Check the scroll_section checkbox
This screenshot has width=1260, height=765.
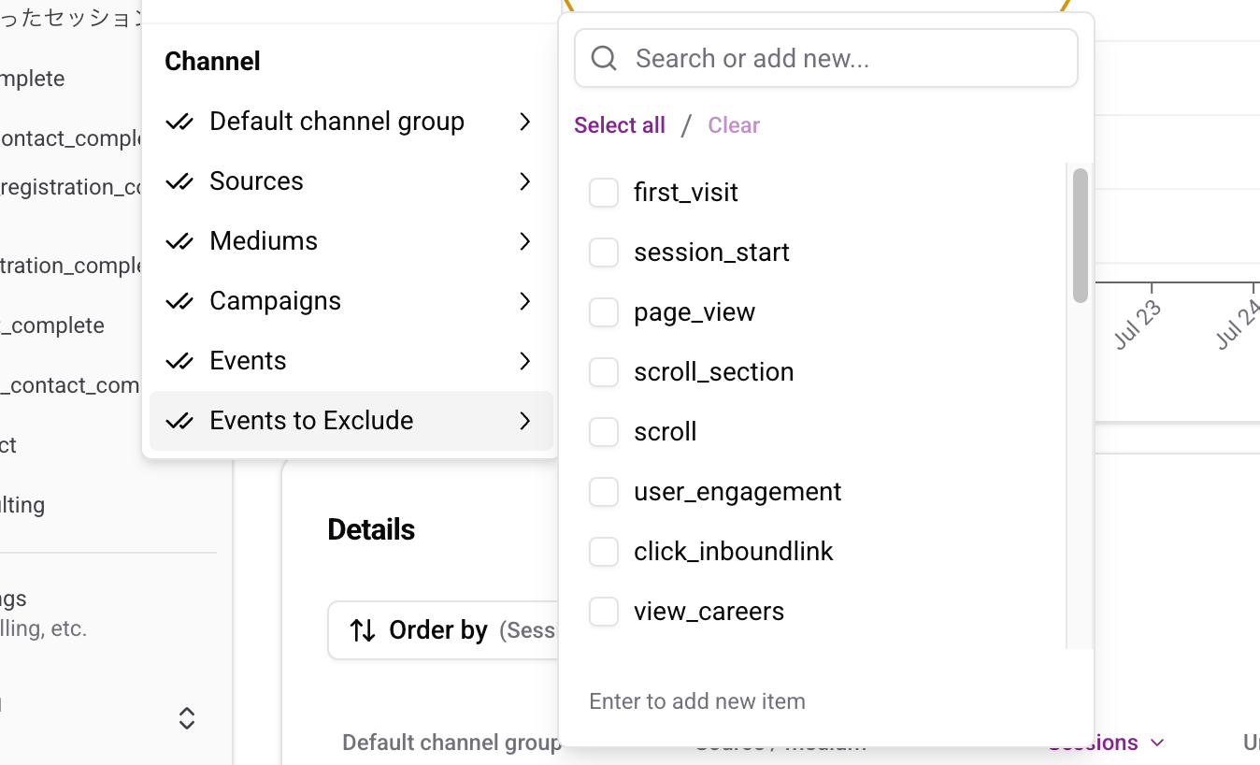(604, 372)
